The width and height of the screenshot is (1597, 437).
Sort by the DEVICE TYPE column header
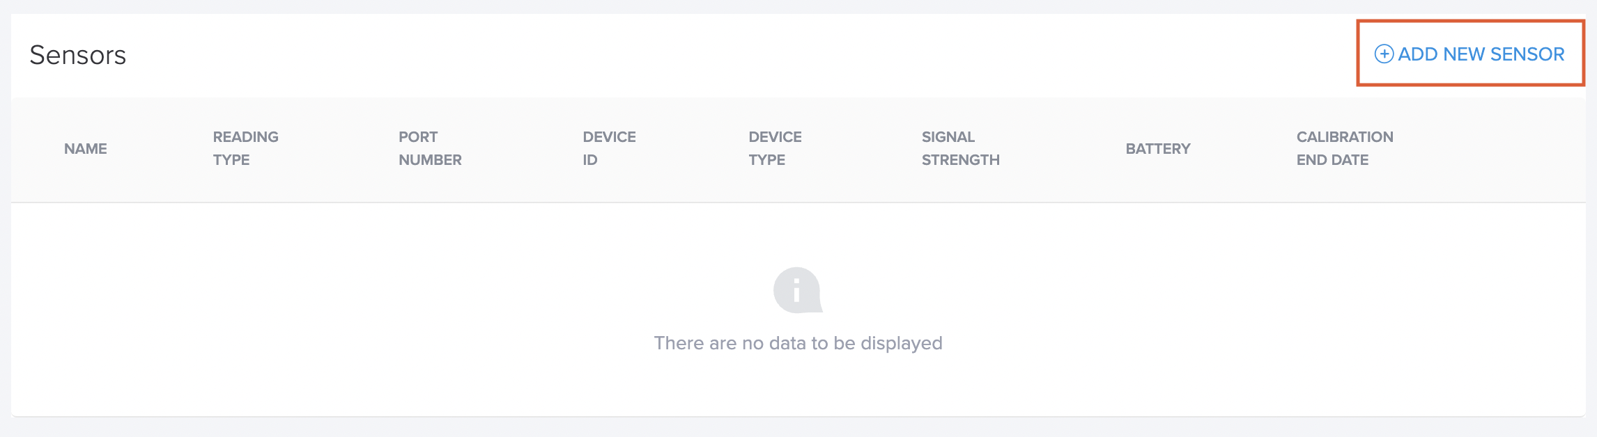click(x=776, y=148)
